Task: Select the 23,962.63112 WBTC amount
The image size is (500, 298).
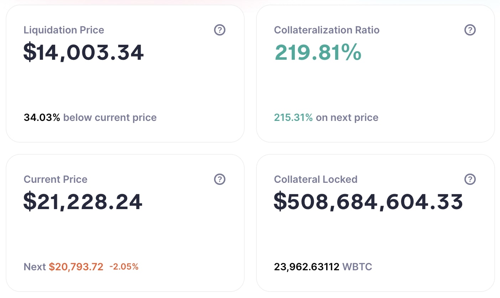Action: point(307,267)
